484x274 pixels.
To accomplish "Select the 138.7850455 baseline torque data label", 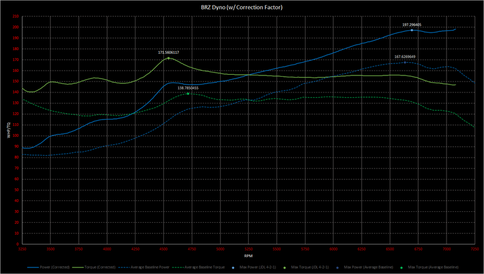I will click(188, 88).
